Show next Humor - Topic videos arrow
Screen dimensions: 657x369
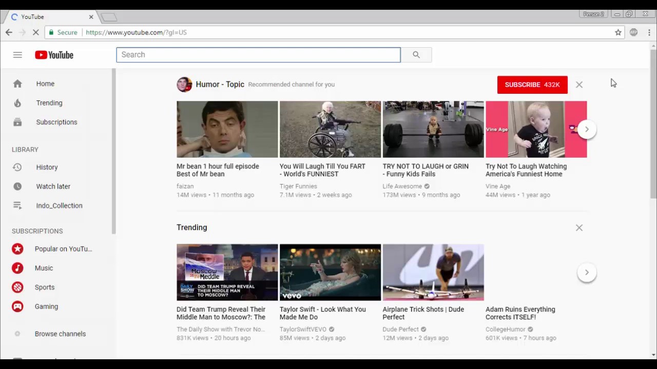tap(587, 129)
